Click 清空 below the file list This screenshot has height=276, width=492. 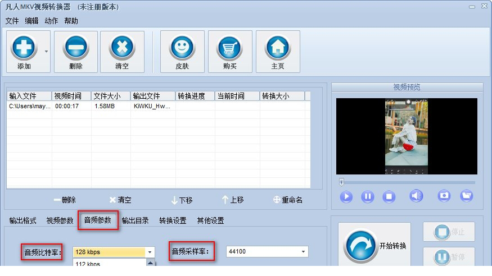point(120,200)
